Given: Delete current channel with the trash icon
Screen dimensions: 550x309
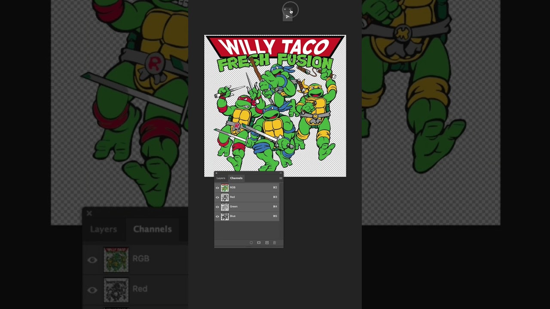Looking at the screenshot, I should coord(275,243).
